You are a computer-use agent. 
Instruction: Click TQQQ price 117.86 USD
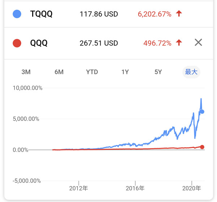point(99,14)
